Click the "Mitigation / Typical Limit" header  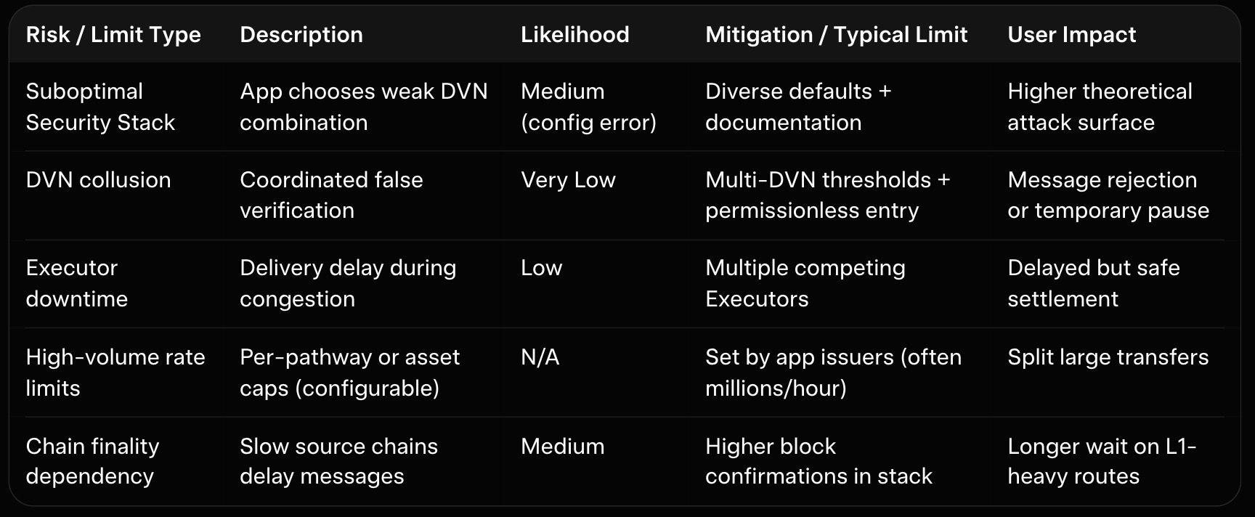[836, 35]
